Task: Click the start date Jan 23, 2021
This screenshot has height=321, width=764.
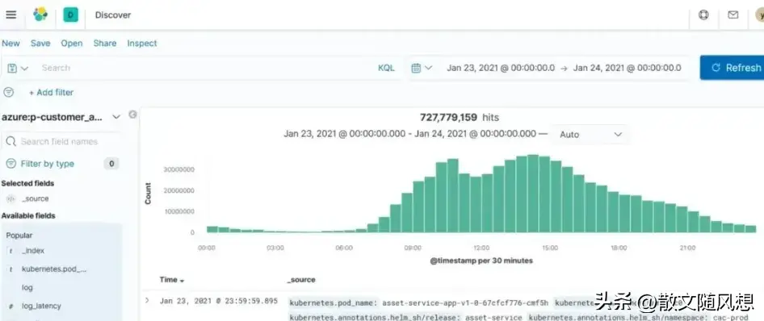Action: tap(501, 68)
